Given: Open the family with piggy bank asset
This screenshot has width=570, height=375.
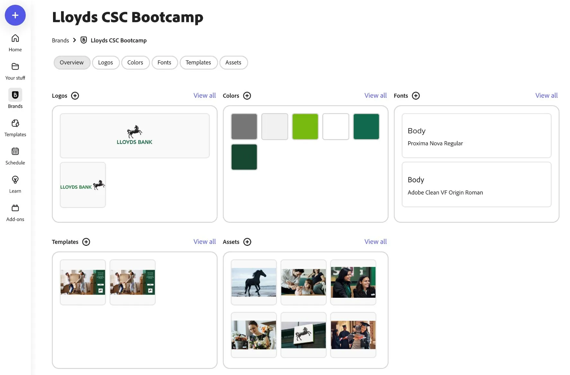Looking at the screenshot, I should 303,282.
